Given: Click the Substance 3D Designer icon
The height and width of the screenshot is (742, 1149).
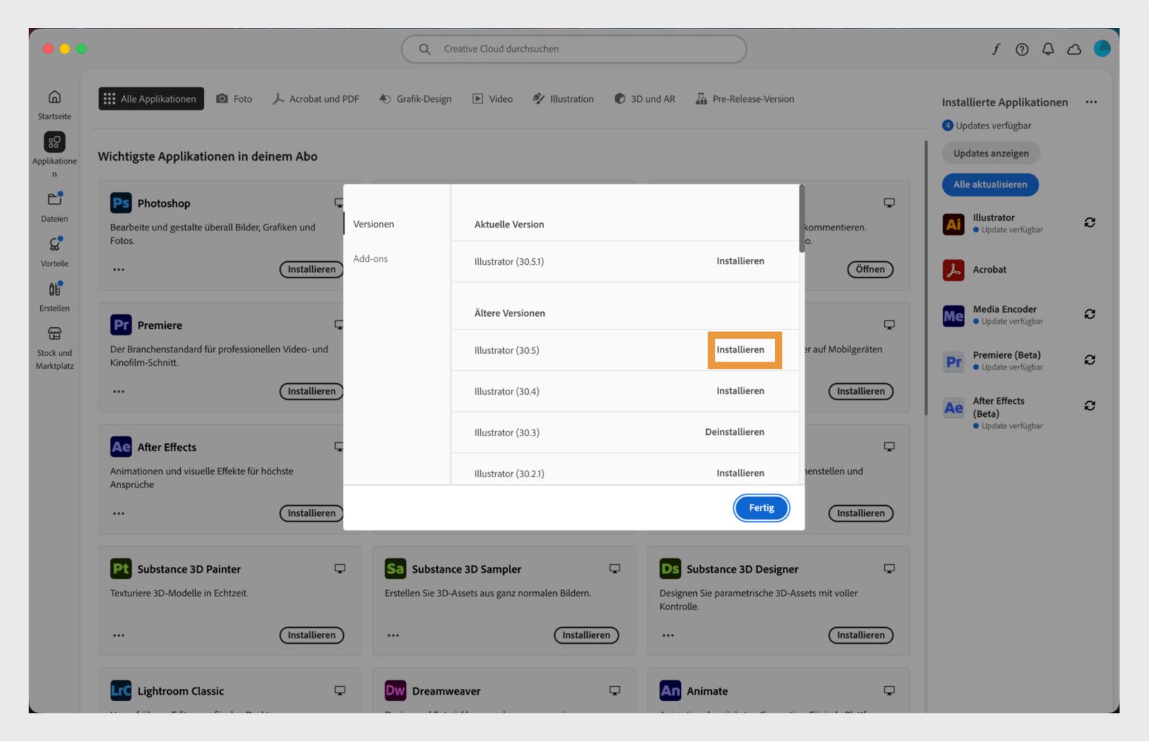Looking at the screenshot, I should coord(670,569).
